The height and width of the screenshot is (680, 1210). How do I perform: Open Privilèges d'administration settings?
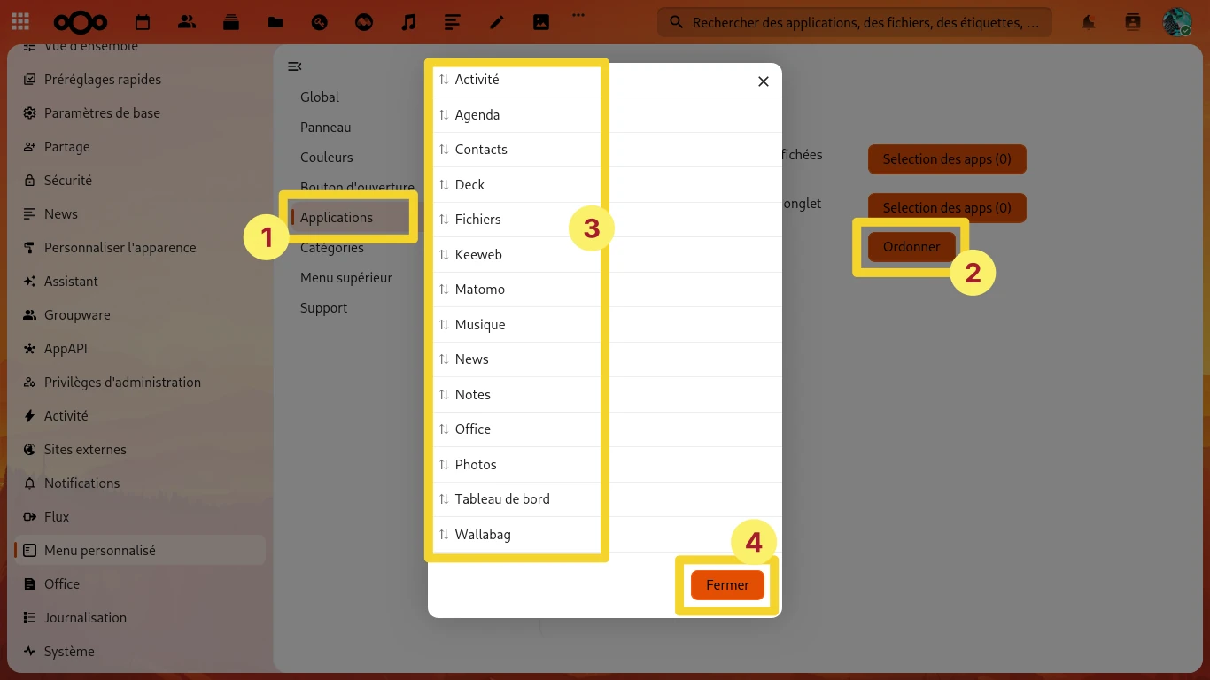[x=139, y=382]
